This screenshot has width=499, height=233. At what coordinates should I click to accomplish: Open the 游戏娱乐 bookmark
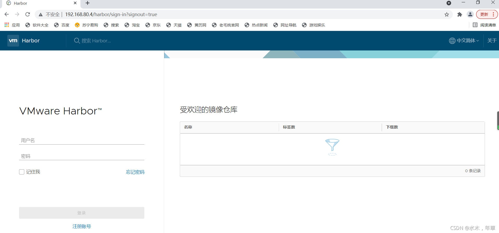313,25
